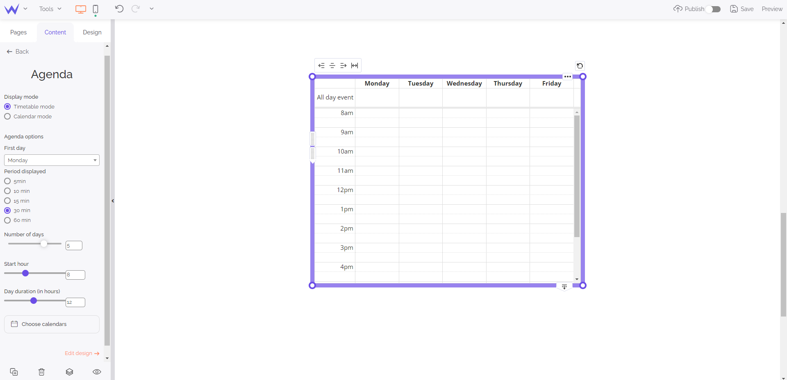This screenshot has height=380, width=787.
Task: Click the bottom spacing handle icon
Action: click(x=564, y=287)
